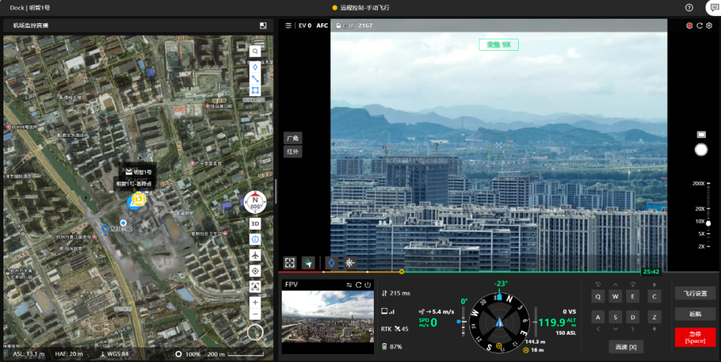Open the help question mark icon
This screenshot has height=362, width=721.
689,8
